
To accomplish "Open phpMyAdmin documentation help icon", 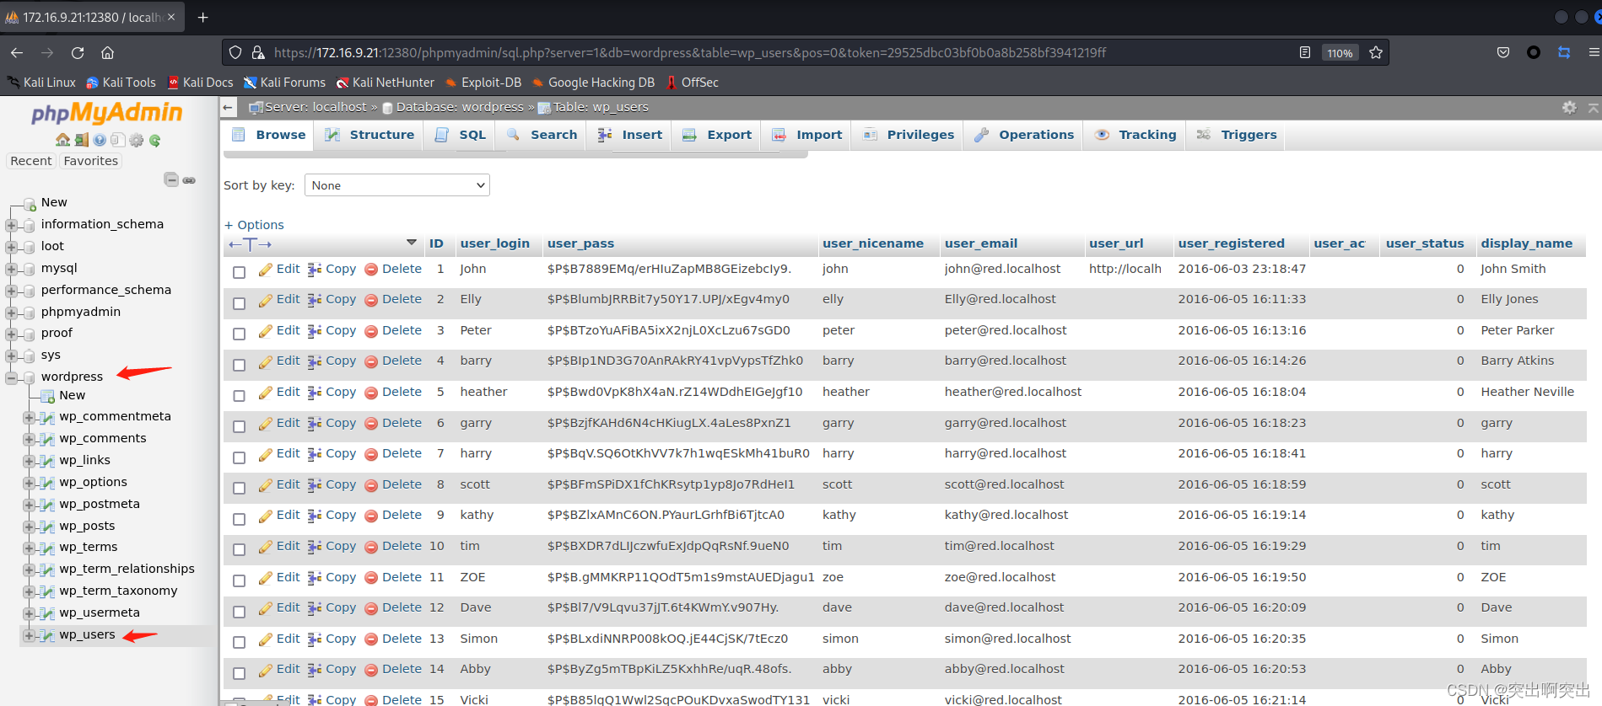I will tap(100, 140).
